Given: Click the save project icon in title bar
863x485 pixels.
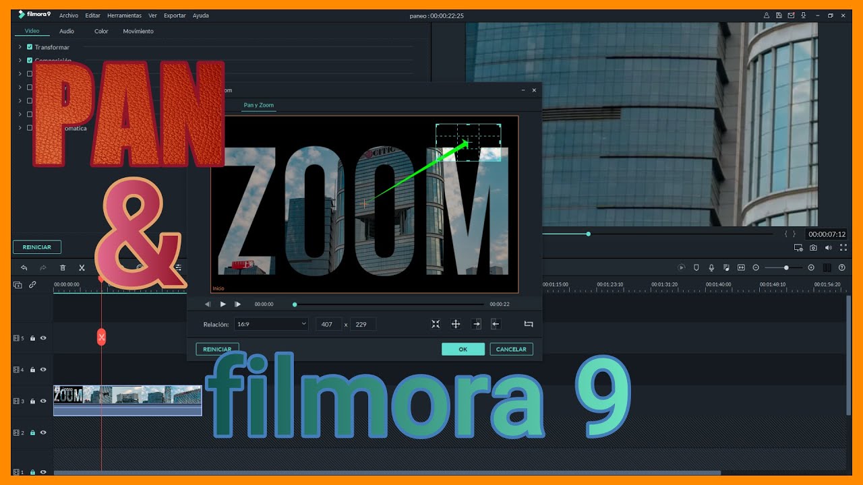Looking at the screenshot, I should point(779,15).
